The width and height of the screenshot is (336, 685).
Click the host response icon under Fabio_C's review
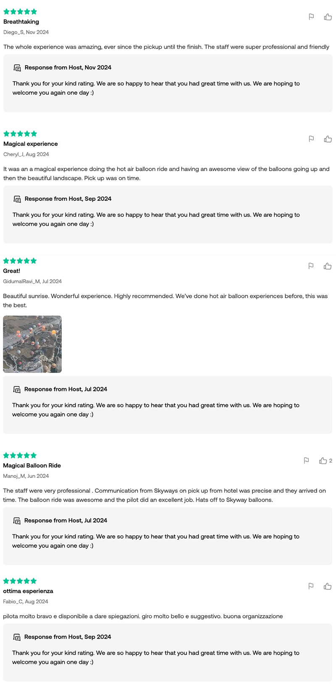point(17,637)
